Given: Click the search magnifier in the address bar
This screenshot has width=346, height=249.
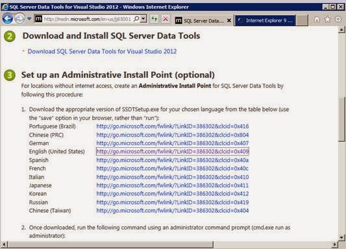Looking at the screenshot, I should [x=136, y=19].
